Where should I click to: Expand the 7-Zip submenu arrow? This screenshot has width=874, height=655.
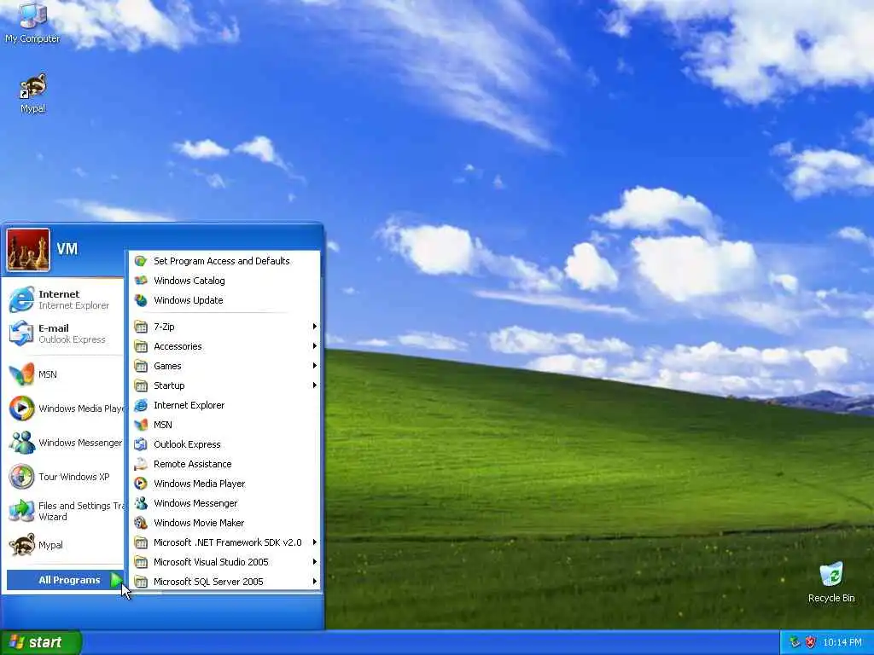click(x=314, y=327)
